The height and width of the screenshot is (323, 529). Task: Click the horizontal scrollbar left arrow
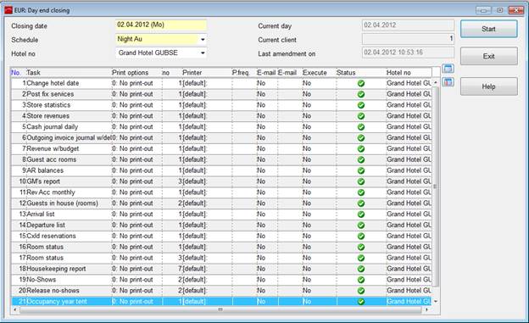click(x=15, y=309)
